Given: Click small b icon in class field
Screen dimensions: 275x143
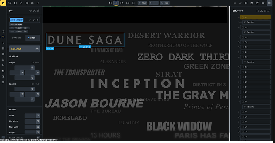Looking at the screenshot, I should 37,20.
